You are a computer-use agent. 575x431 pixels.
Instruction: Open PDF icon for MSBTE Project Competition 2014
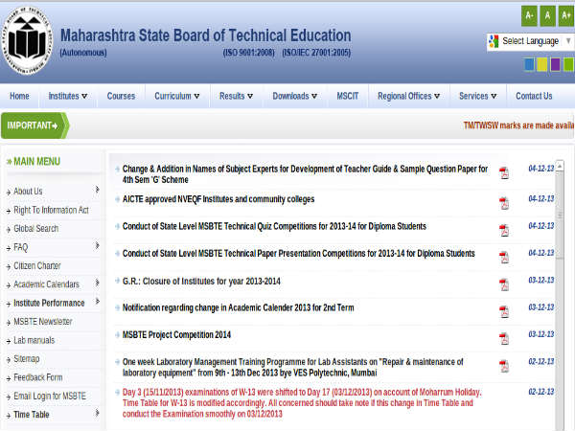(504, 338)
